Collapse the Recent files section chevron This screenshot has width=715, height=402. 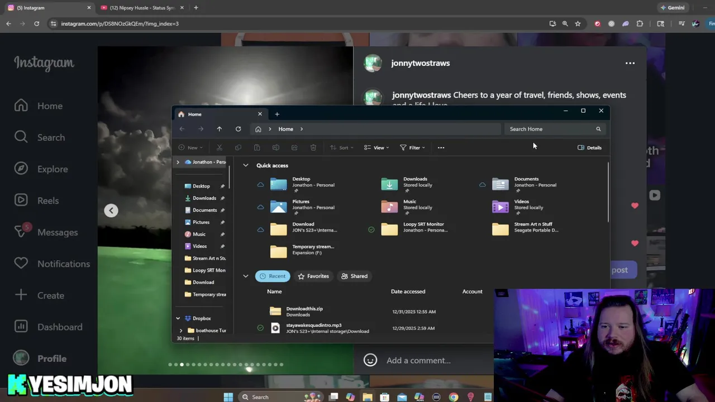245,276
